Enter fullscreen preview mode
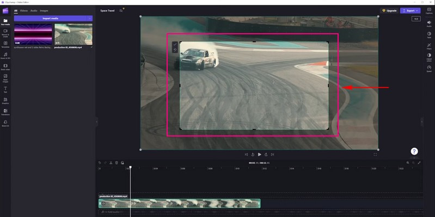435x217 pixels. point(375,154)
